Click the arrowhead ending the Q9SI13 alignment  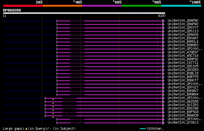[164, 31]
